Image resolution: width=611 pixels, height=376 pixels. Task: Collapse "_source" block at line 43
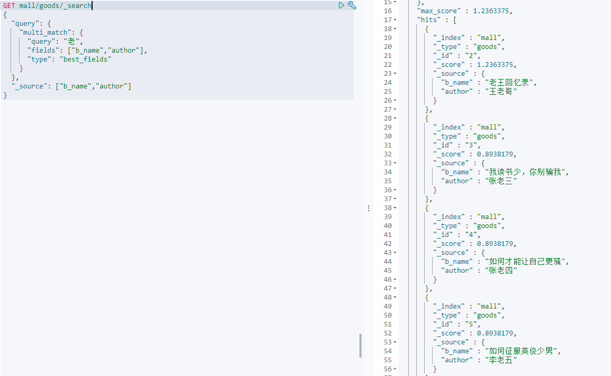click(395, 253)
